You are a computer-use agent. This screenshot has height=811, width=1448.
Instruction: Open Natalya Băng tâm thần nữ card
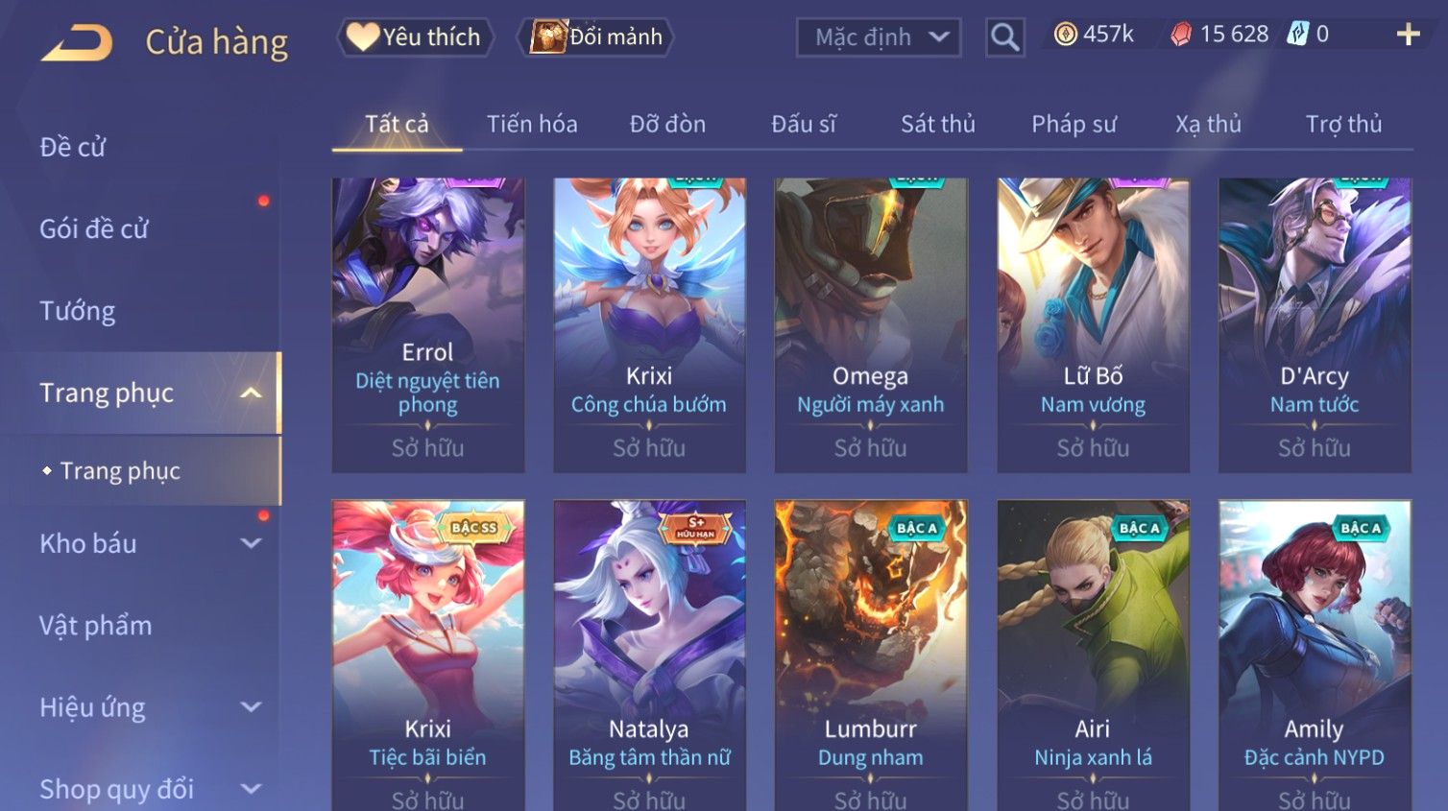click(x=649, y=655)
